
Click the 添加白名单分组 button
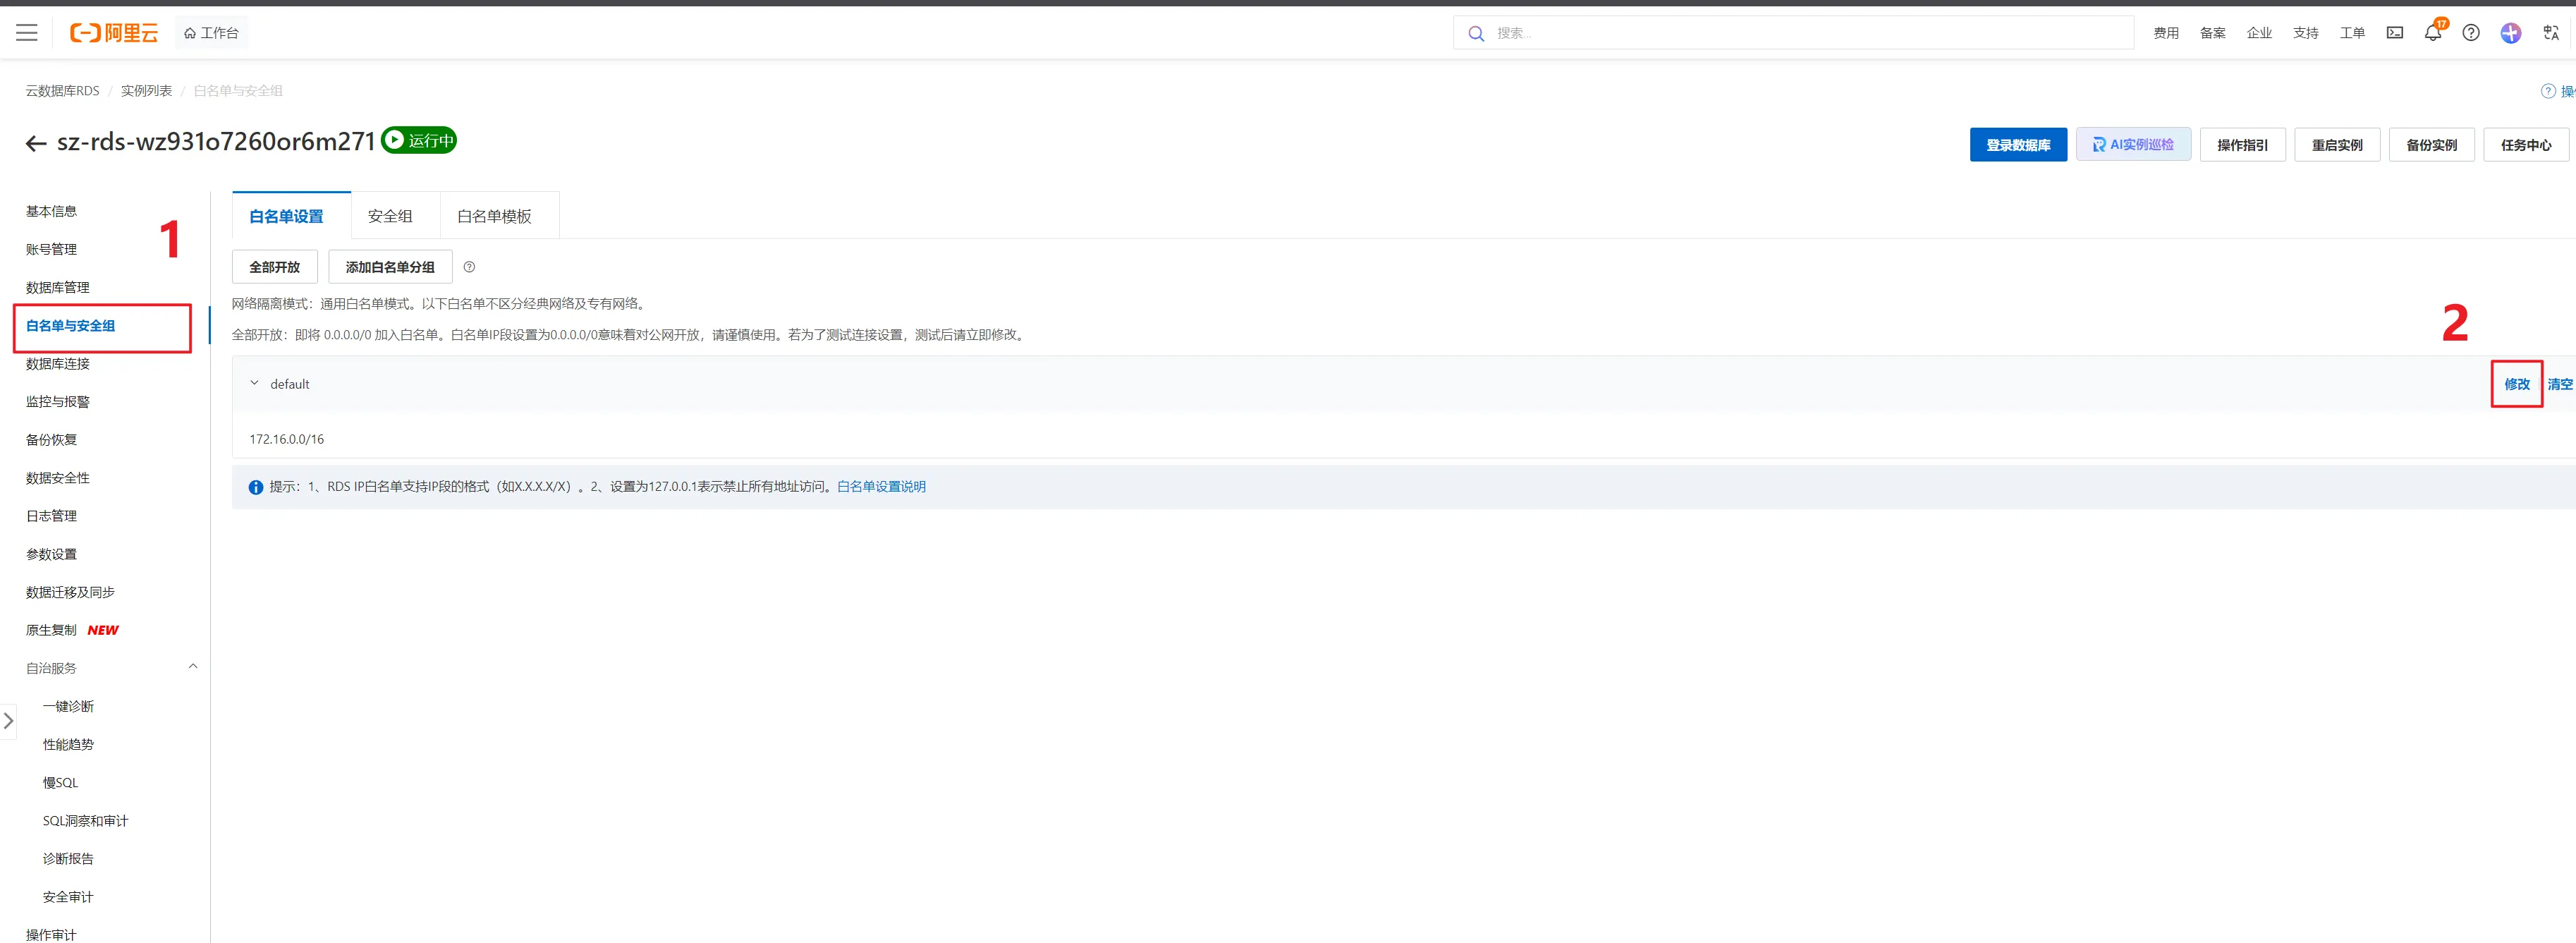click(x=390, y=267)
